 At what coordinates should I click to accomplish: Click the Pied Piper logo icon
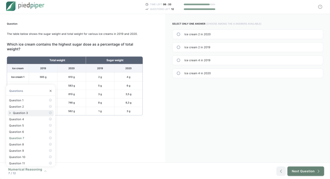tap(11, 6)
